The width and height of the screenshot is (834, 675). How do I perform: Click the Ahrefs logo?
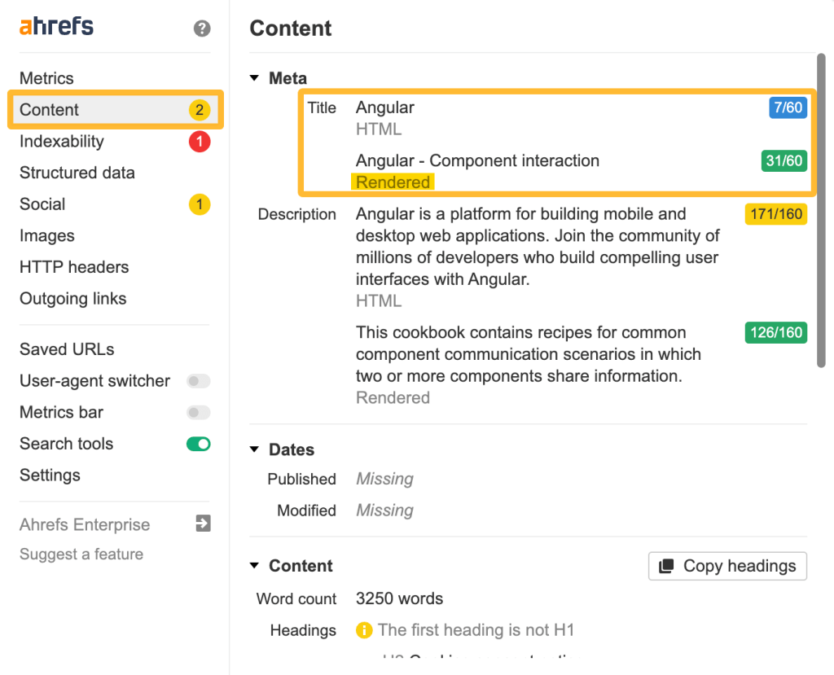point(56,27)
